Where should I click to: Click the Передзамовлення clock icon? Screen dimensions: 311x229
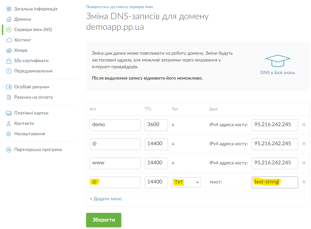point(9,71)
